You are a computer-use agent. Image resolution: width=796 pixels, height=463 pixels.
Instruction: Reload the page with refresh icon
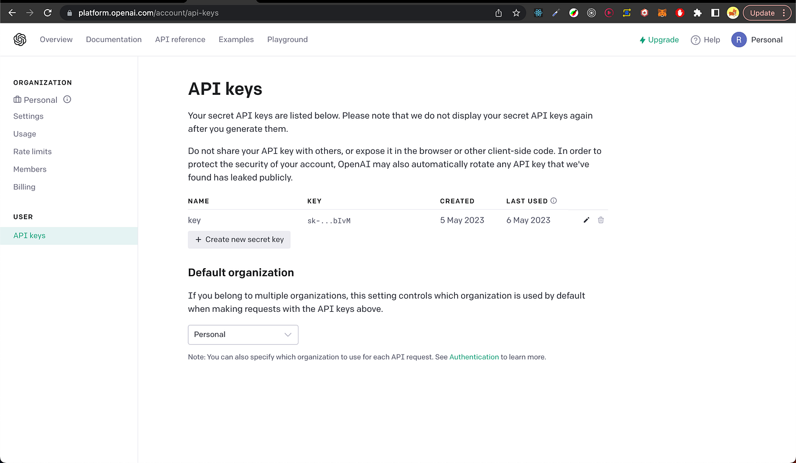[48, 12]
